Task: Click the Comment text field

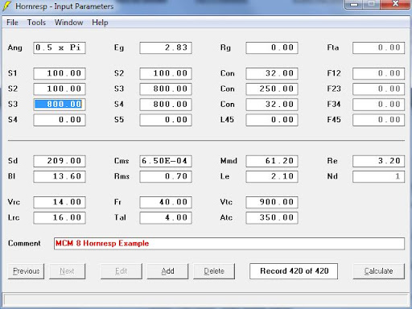Action: coord(229,244)
